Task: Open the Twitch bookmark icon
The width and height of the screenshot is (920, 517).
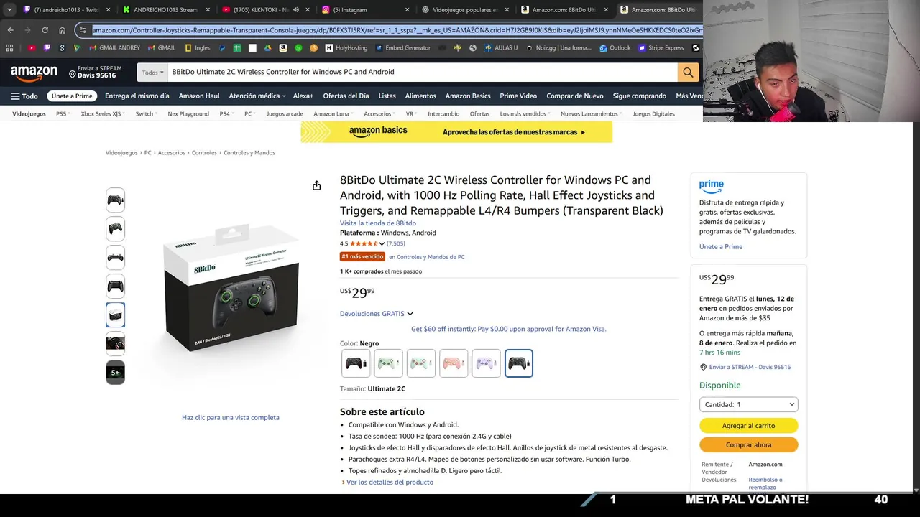Action: [x=47, y=48]
